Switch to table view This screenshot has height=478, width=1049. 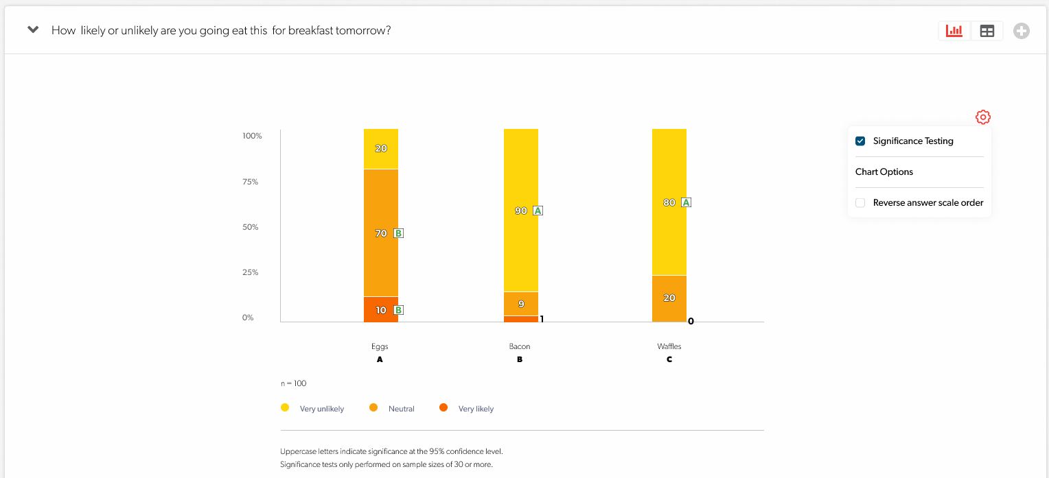pos(987,31)
